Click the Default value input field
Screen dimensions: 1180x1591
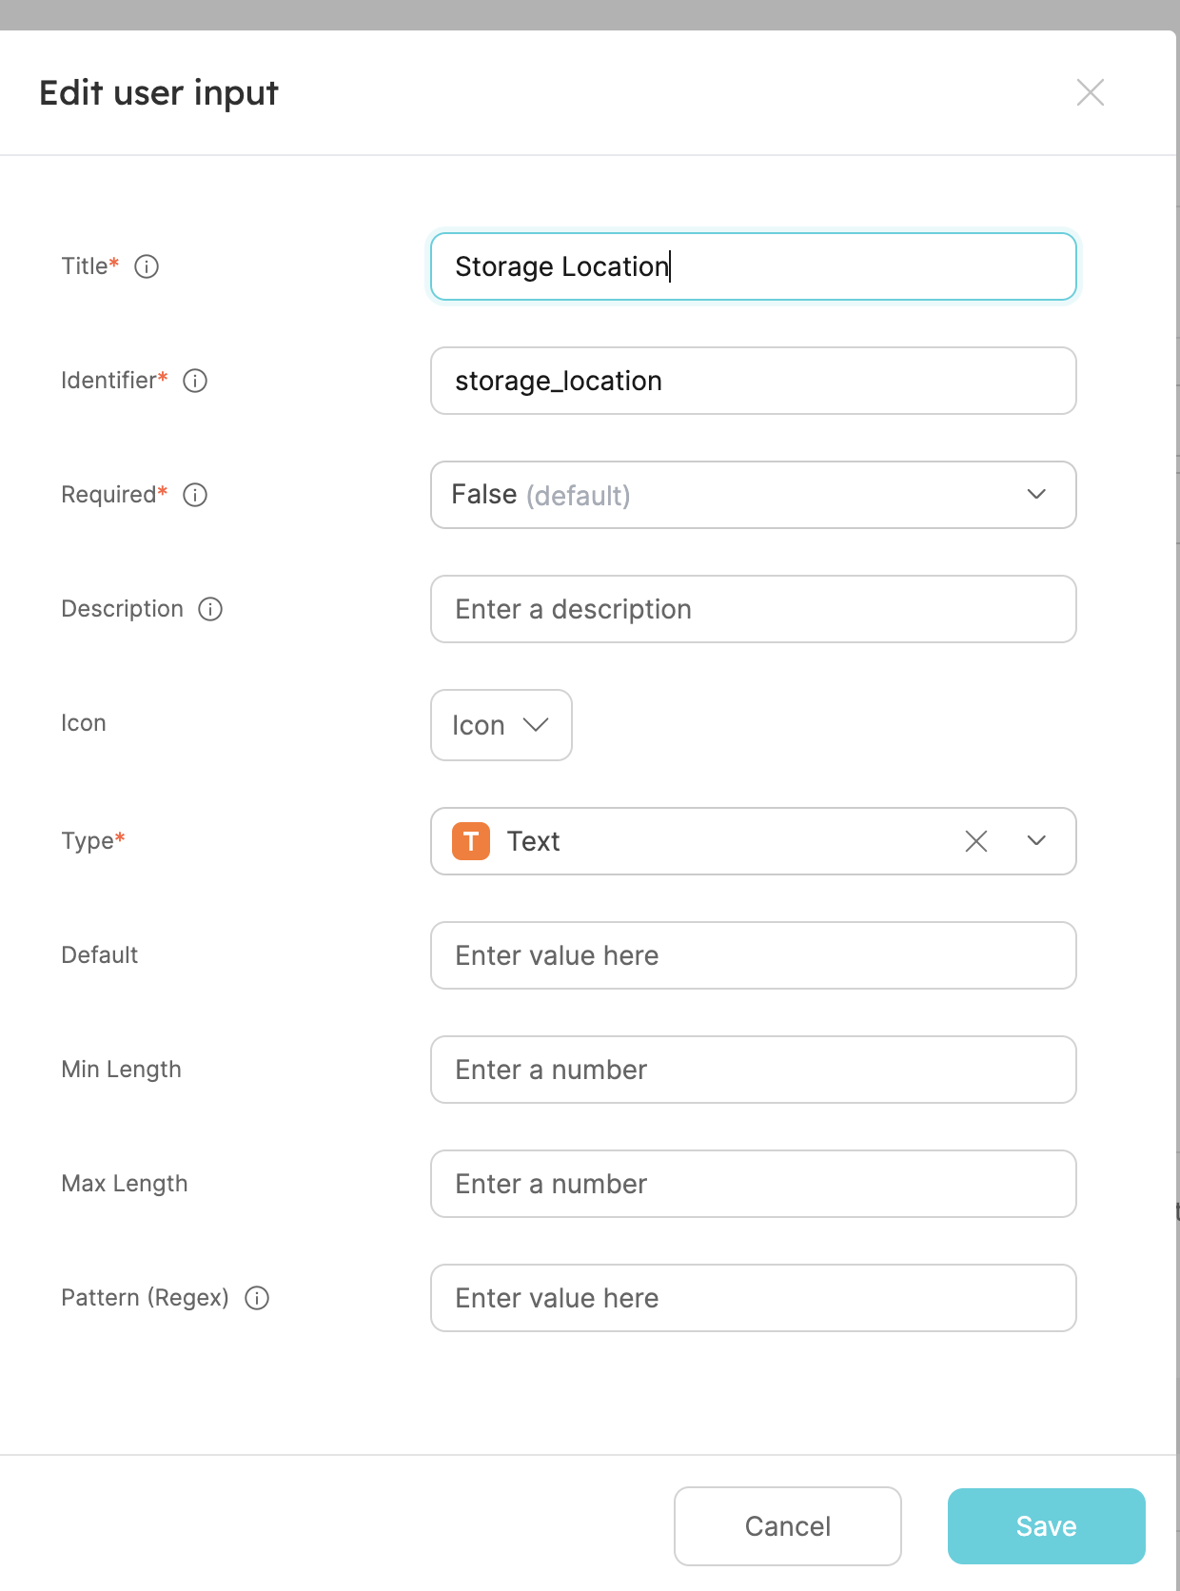(x=754, y=955)
